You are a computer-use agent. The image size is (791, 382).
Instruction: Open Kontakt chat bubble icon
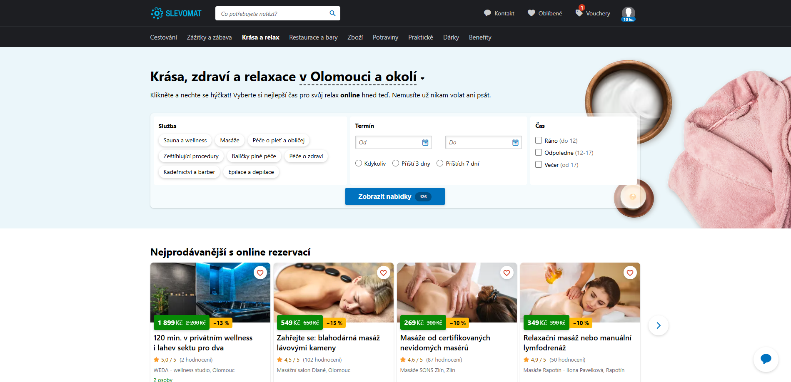[x=487, y=13]
